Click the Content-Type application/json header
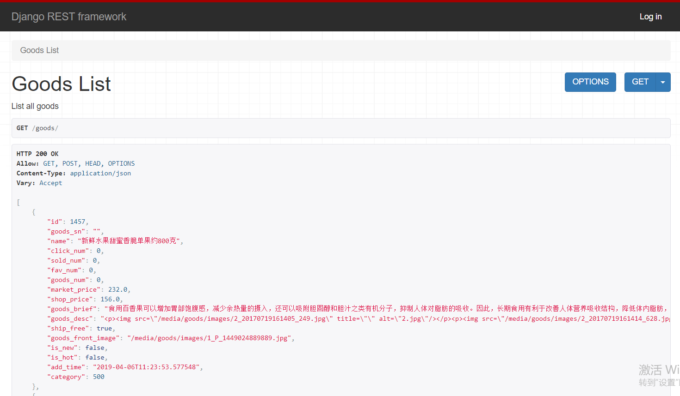Image resolution: width=680 pixels, height=396 pixels. pos(74,173)
